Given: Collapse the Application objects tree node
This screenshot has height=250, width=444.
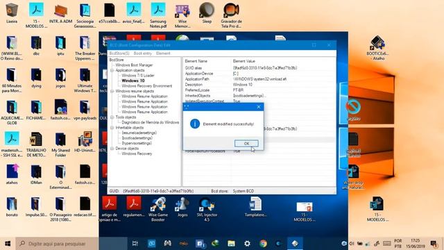Looking at the screenshot, I should 112,70.
